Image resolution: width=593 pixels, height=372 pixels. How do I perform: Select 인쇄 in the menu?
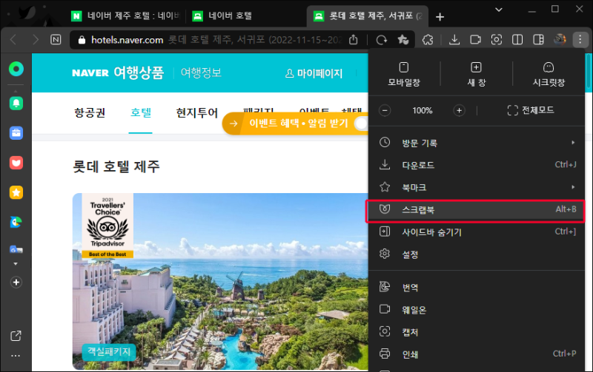pyautogui.click(x=477, y=354)
